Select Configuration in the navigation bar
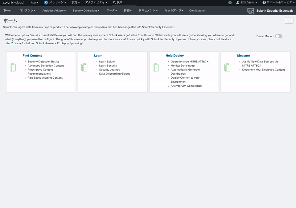Viewport: 296px width, 208px height. (197, 10)
